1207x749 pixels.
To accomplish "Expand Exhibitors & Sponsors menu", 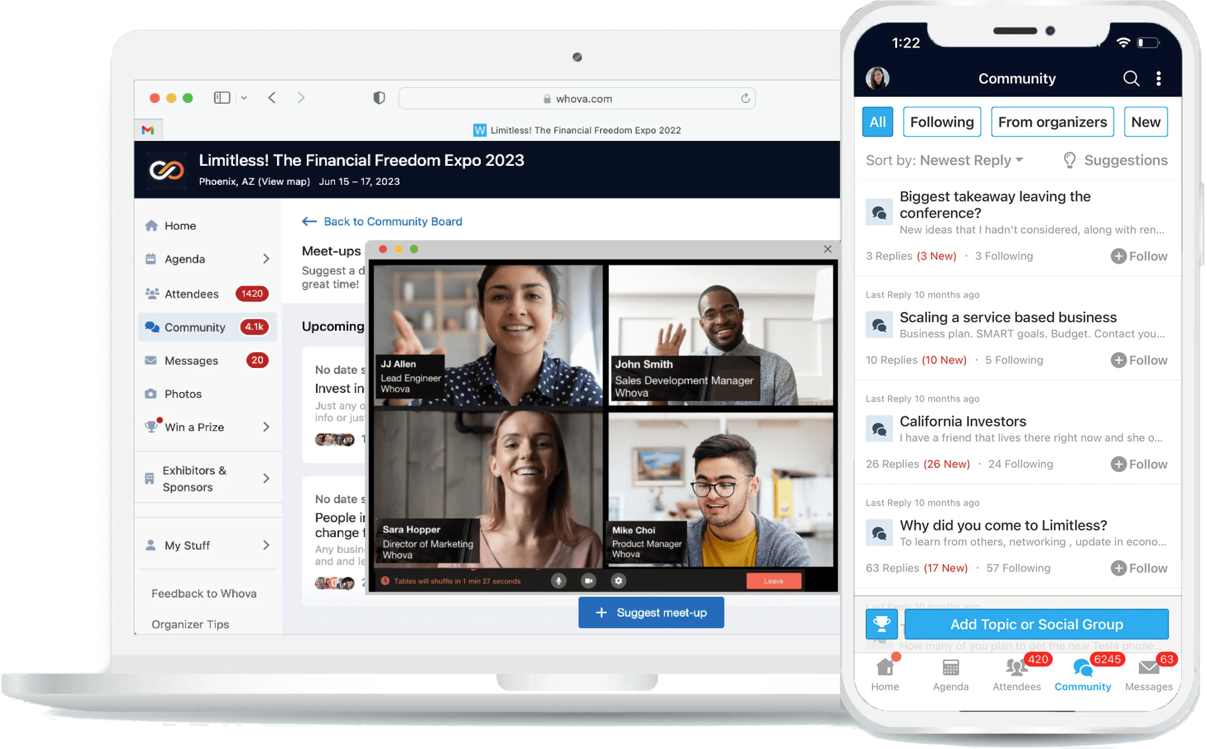I will pyautogui.click(x=266, y=478).
